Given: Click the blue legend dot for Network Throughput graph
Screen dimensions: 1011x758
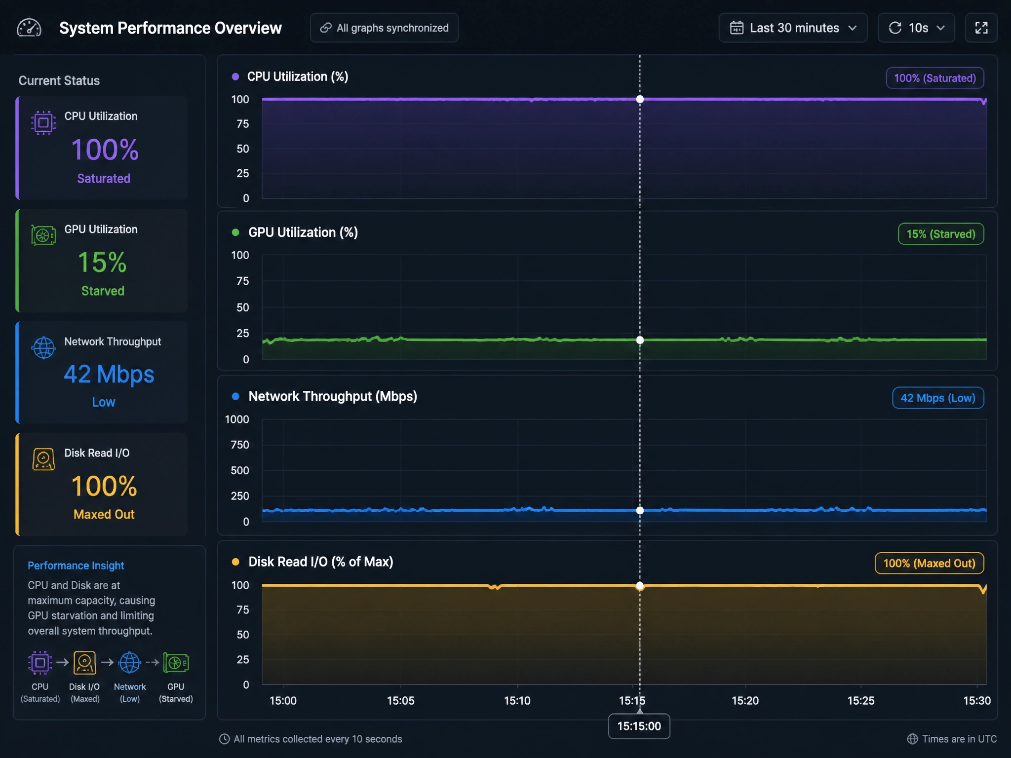Looking at the screenshot, I should click(235, 396).
